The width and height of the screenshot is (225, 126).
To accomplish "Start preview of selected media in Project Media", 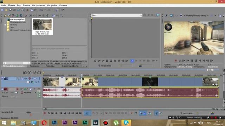I will tap(40, 15).
